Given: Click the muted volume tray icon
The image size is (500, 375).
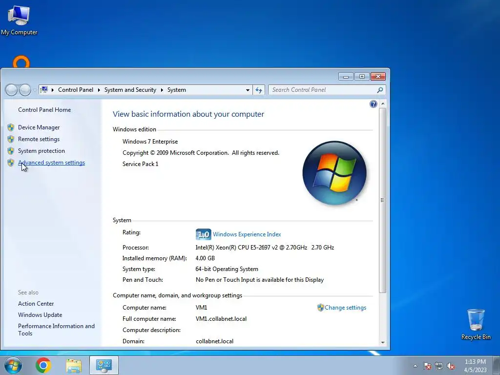Looking at the screenshot, I should [451, 366].
